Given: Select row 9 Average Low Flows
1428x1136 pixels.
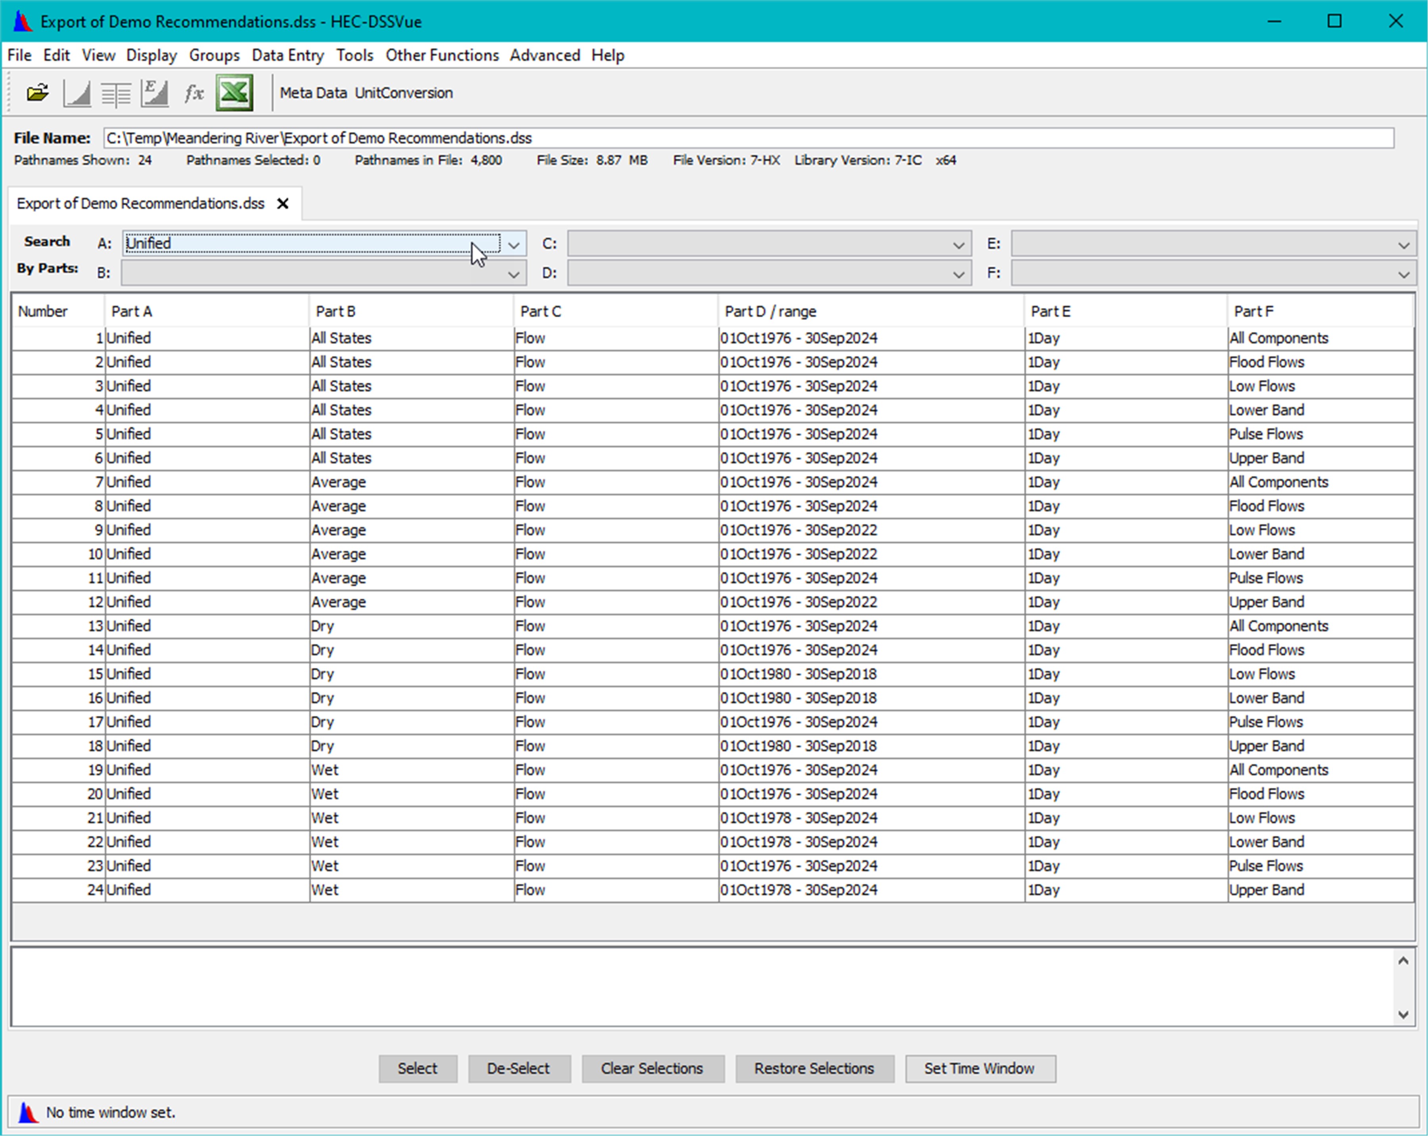Looking at the screenshot, I should pyautogui.click(x=713, y=530).
